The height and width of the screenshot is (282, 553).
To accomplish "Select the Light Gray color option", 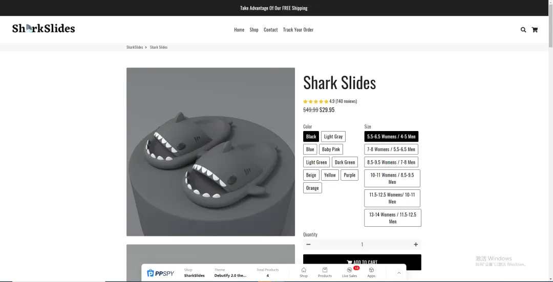I will tap(333, 137).
